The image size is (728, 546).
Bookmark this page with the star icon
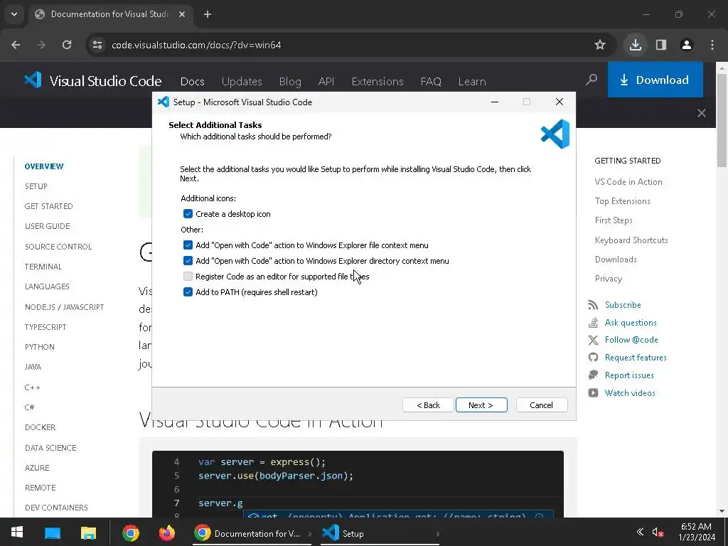click(x=600, y=45)
